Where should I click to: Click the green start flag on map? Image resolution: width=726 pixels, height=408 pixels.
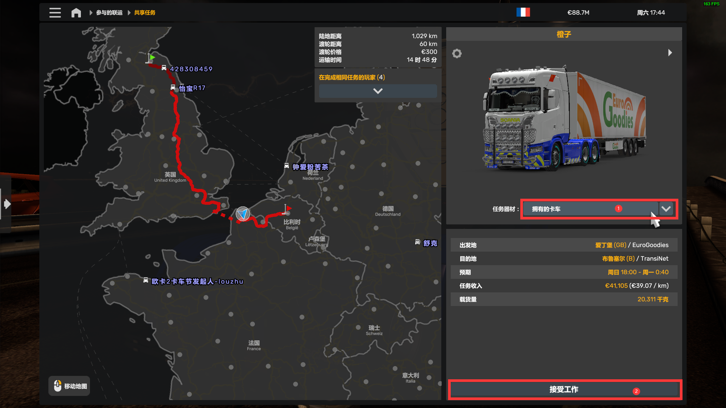pos(150,59)
